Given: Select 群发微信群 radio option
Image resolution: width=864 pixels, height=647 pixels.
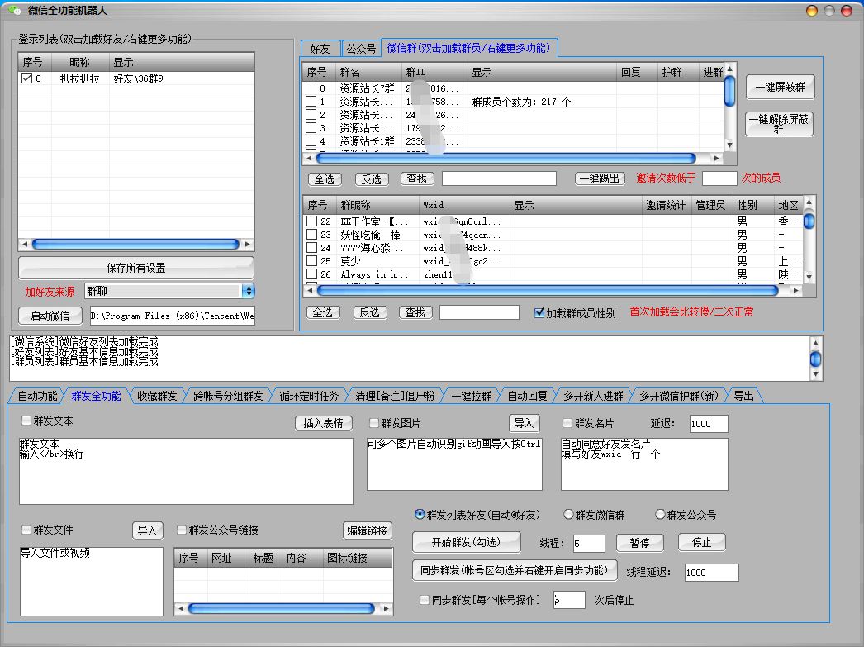Looking at the screenshot, I should [x=568, y=514].
